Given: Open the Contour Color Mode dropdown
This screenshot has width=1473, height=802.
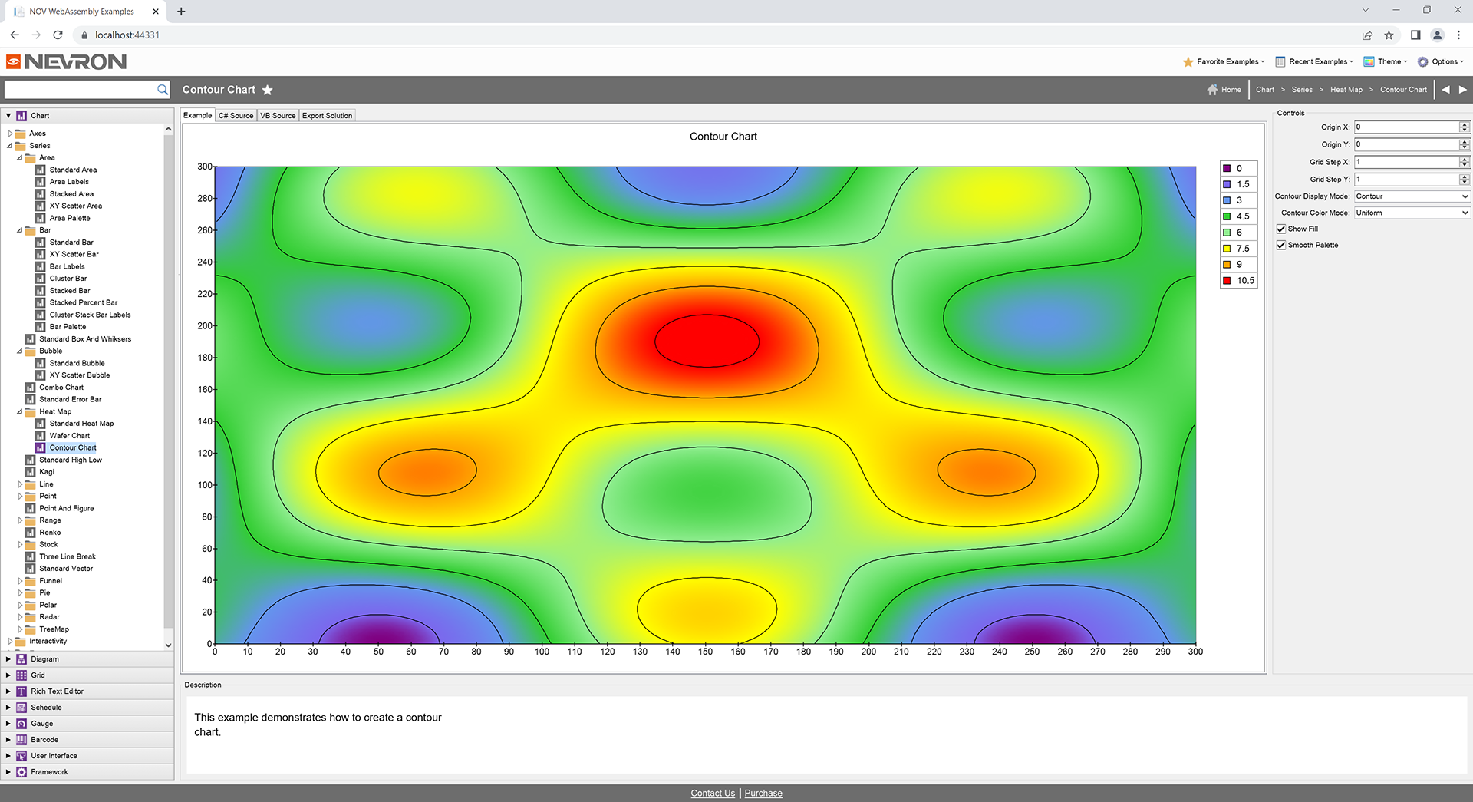Looking at the screenshot, I should pyautogui.click(x=1412, y=213).
